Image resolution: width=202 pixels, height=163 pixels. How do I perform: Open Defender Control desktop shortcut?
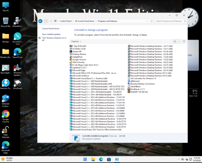(6, 101)
